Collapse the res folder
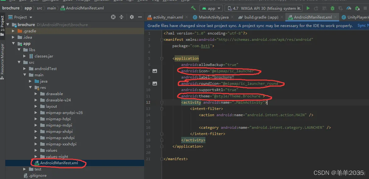 pyautogui.click(x=30, y=87)
